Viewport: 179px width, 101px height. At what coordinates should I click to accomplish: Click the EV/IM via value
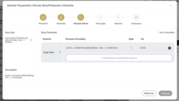(x=143, y=48)
